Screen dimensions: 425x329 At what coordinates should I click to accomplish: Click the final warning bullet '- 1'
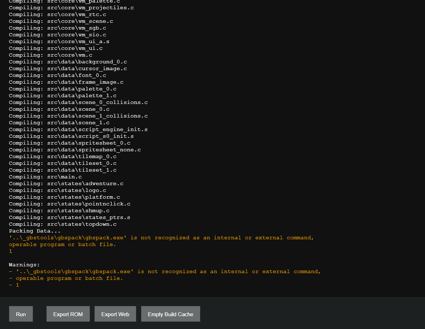click(x=14, y=285)
